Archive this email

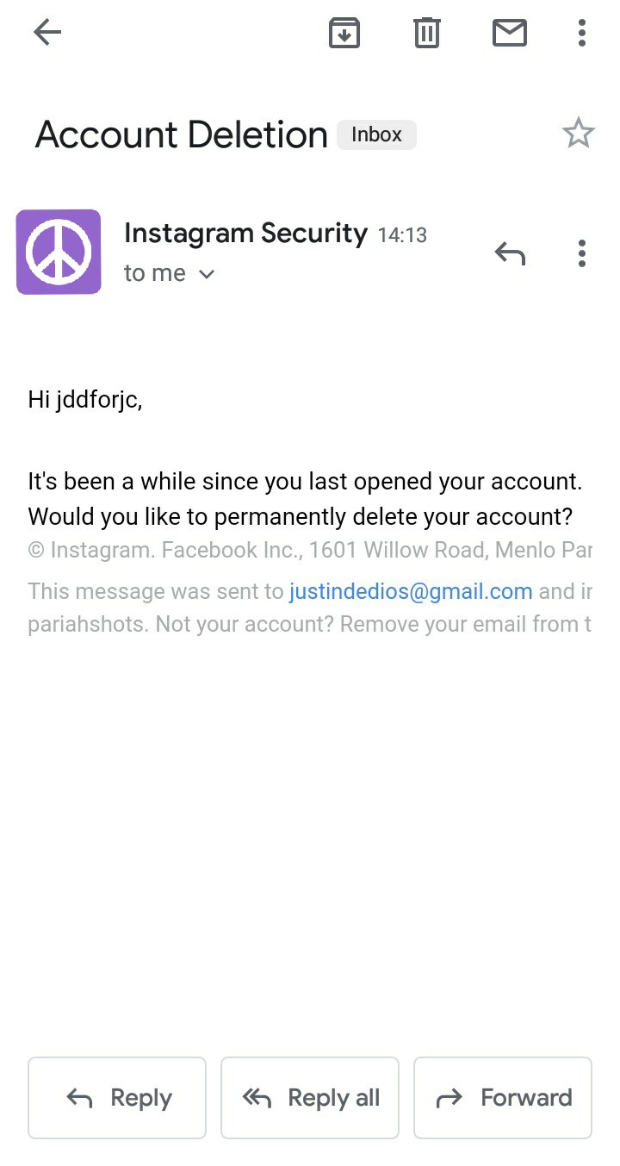(344, 33)
